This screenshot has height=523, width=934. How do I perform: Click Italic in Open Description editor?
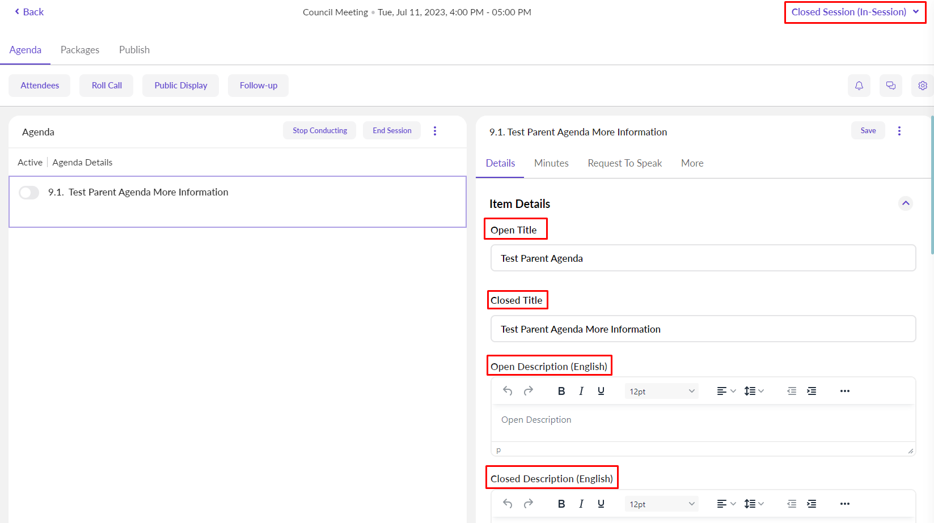pyautogui.click(x=581, y=391)
